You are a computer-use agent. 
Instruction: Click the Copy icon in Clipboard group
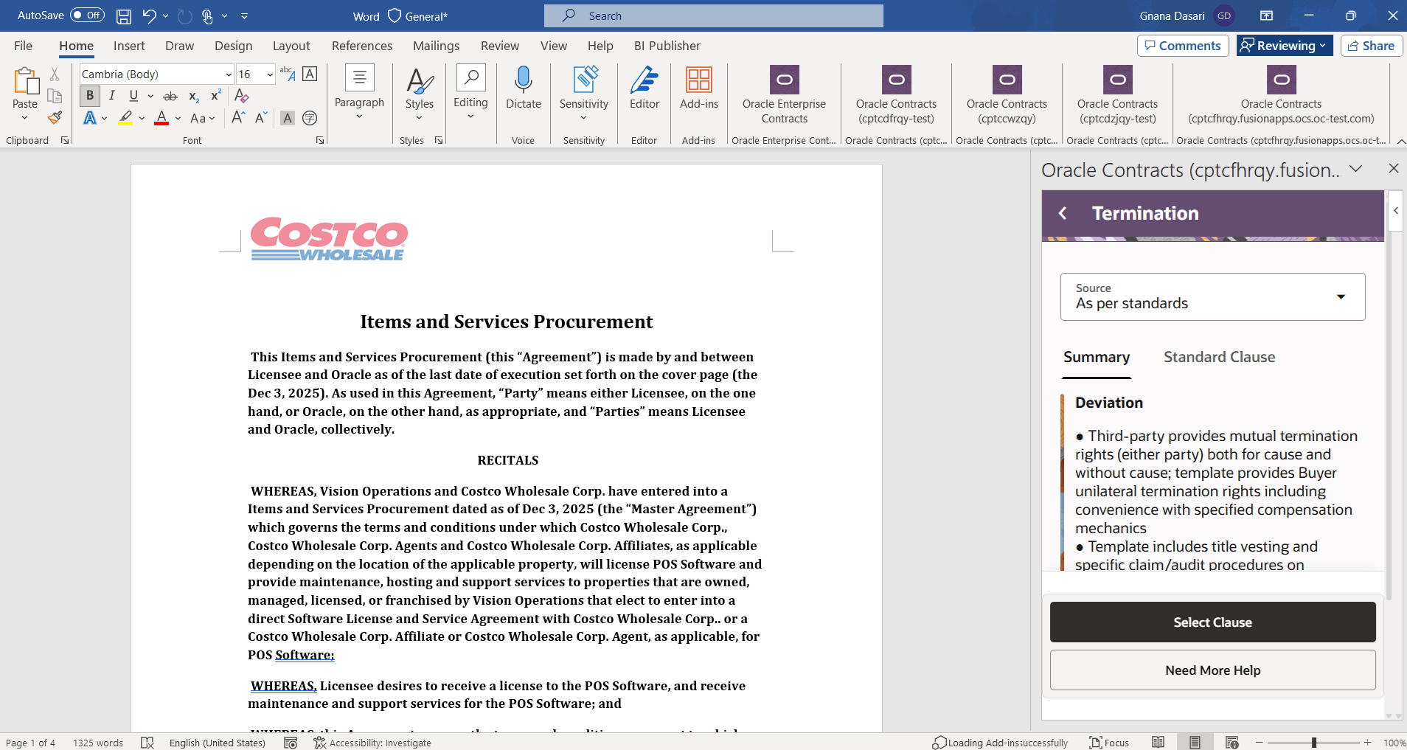(55, 96)
